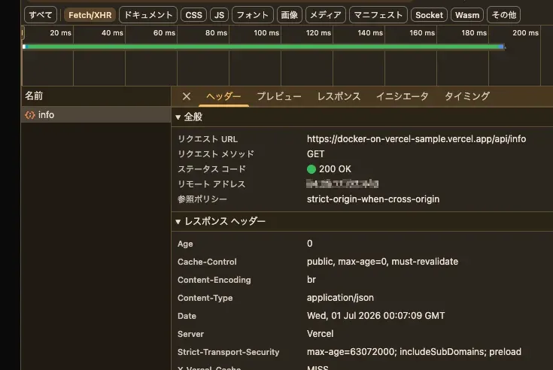Screen dimensions: 553x370
Task: Click the Content-Encoding value br
Action: (x=311, y=280)
